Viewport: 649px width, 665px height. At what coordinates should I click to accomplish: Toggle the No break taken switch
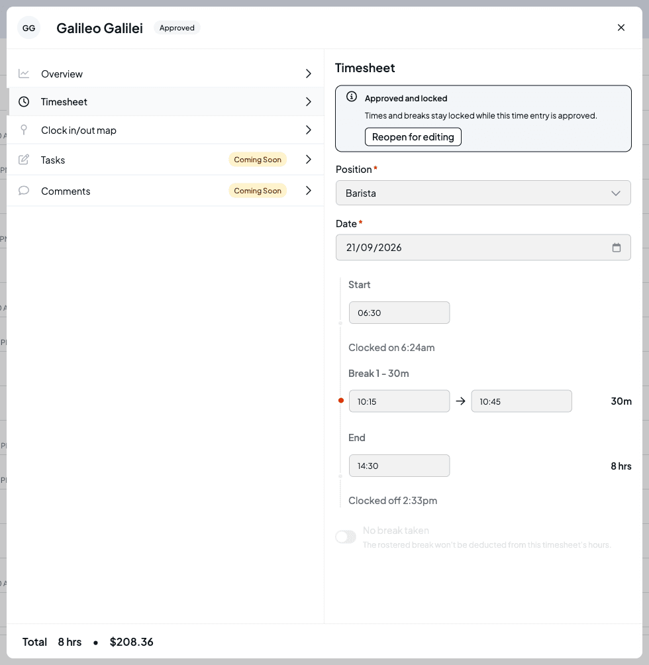click(346, 537)
